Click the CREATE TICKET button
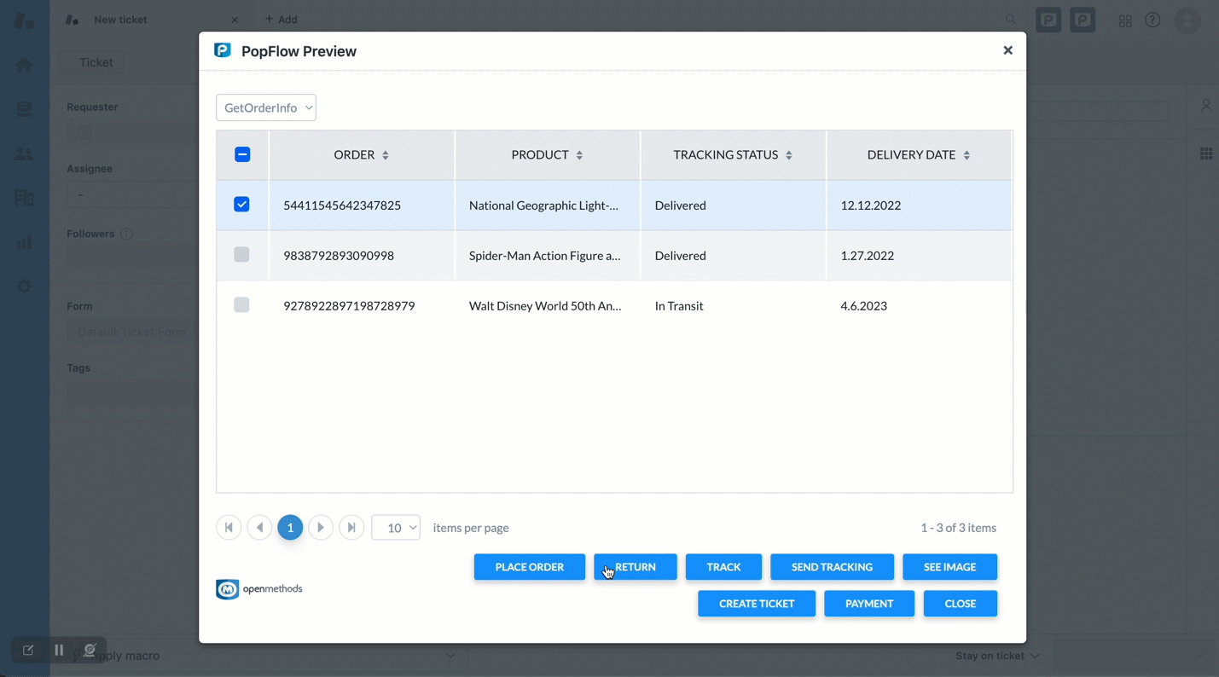This screenshot has height=677, width=1219. tap(756, 604)
